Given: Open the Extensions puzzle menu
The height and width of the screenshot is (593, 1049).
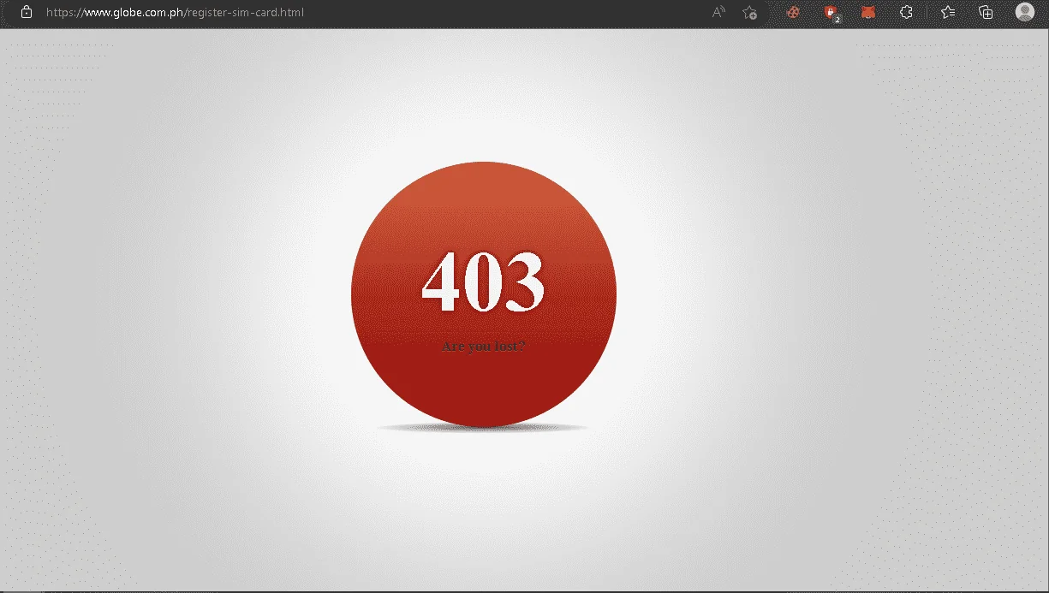Looking at the screenshot, I should [x=906, y=12].
